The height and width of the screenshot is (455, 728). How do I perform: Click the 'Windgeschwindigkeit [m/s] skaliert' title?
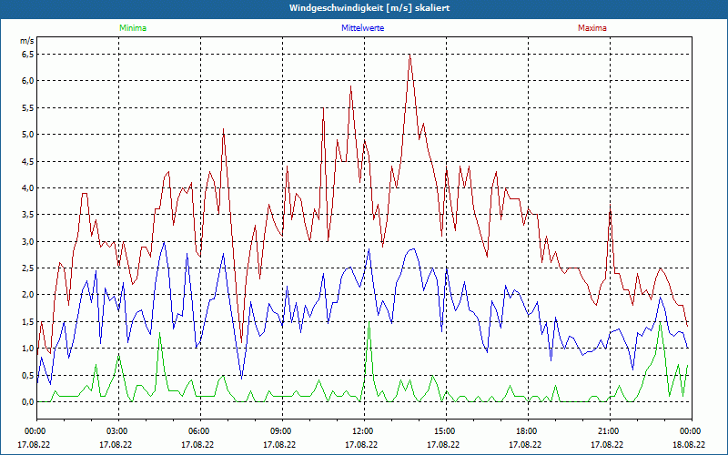click(x=369, y=8)
